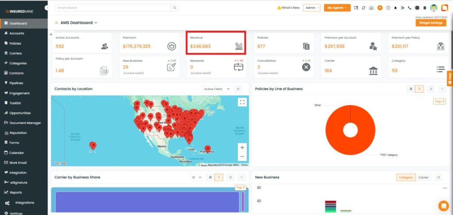This screenshot has height=215, width=453.
Task: Toggle the map fullscreen icon
Action: pos(242,102)
